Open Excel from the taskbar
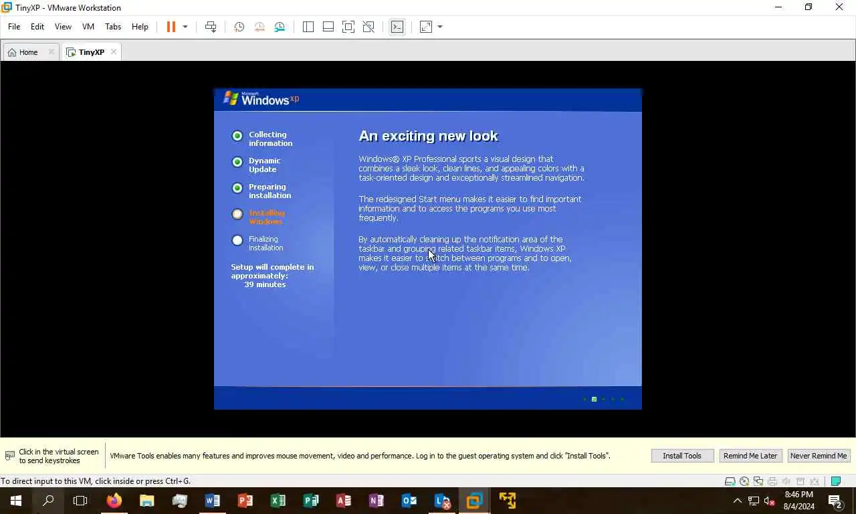Viewport: 856px width, 514px height. [278, 501]
